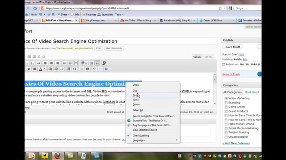Choose Paste from the context menu

[x=153, y=100]
